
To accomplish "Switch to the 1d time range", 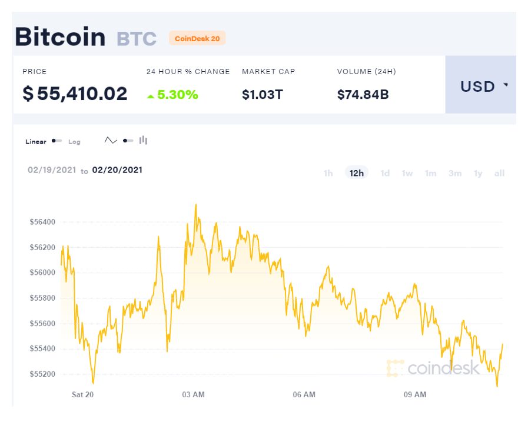I will [x=385, y=173].
